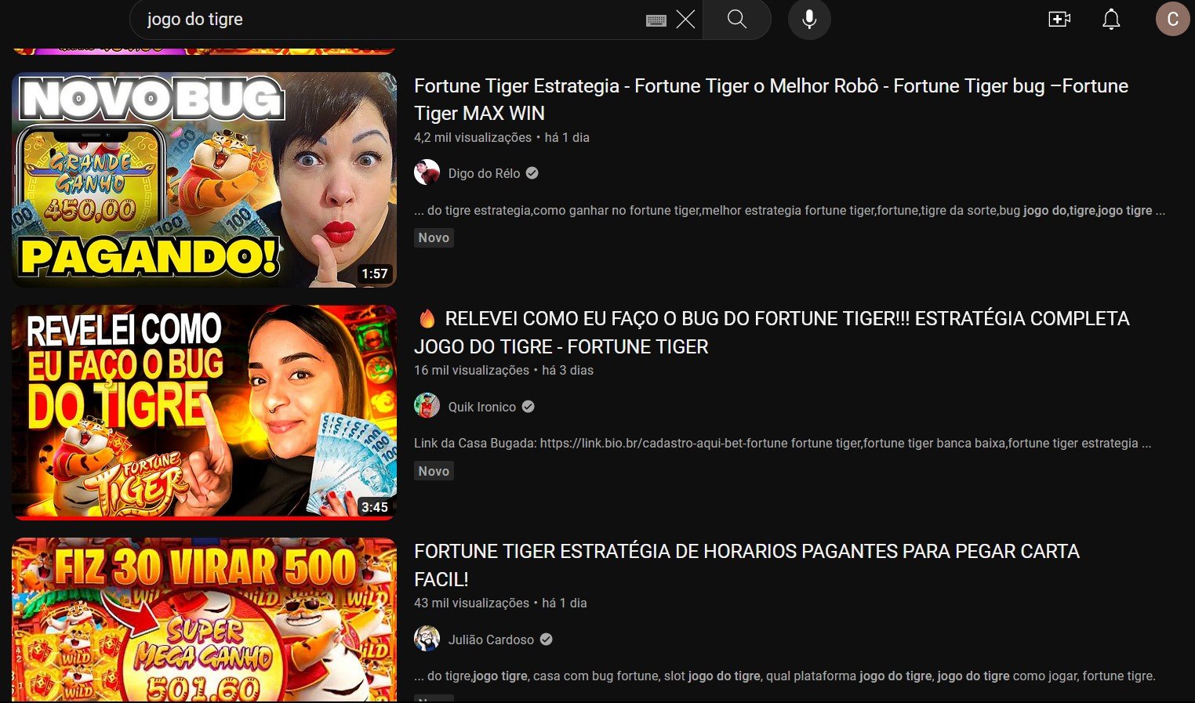
Task: Click the verified badge next to Quik Ironico
Action: tap(528, 407)
